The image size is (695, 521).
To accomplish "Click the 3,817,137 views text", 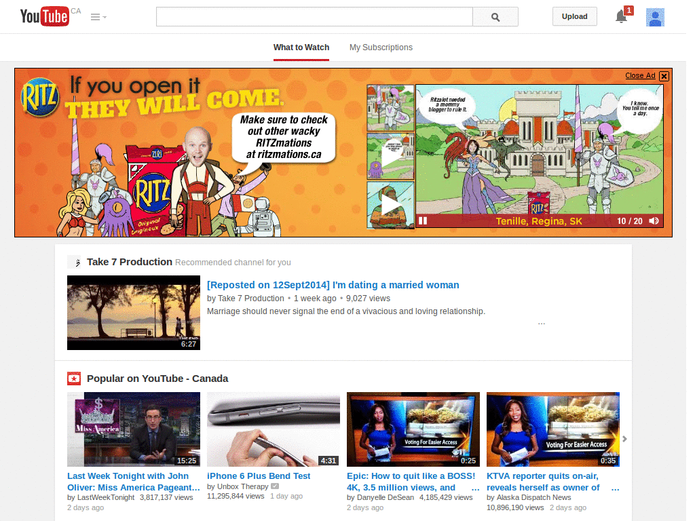I will [x=166, y=497].
